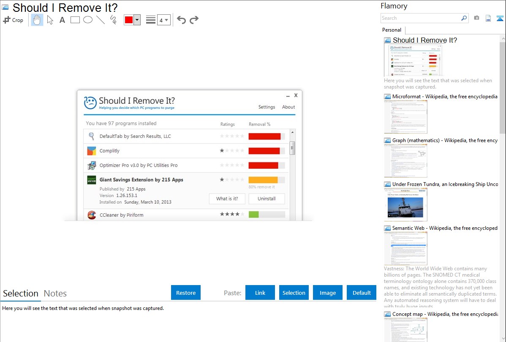This screenshot has height=342, width=506.
Task: Open the Microformat Wikipedia snapshot title
Action: pos(445,97)
